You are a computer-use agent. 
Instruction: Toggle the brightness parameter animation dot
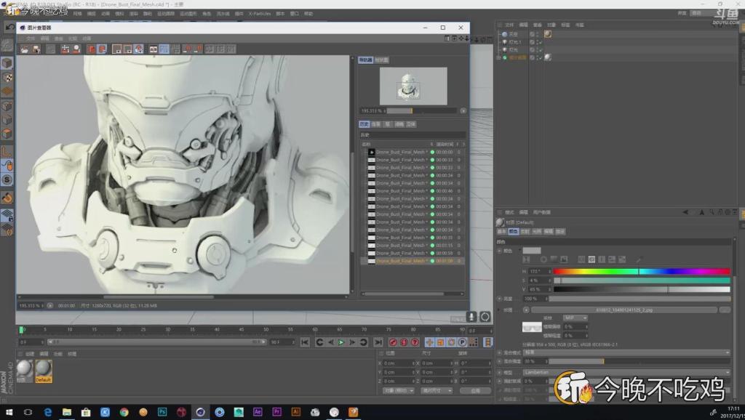point(499,299)
